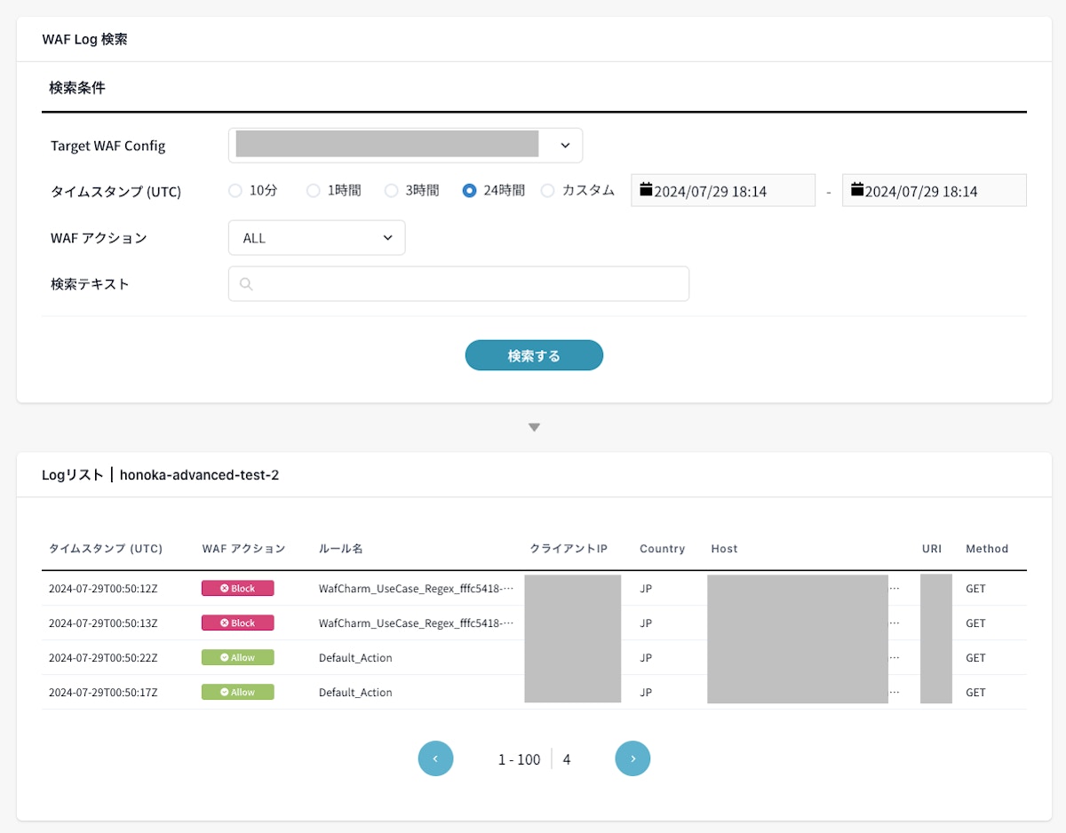This screenshot has width=1066, height=833.
Task: Click the ルール名 column header
Action: (x=340, y=549)
